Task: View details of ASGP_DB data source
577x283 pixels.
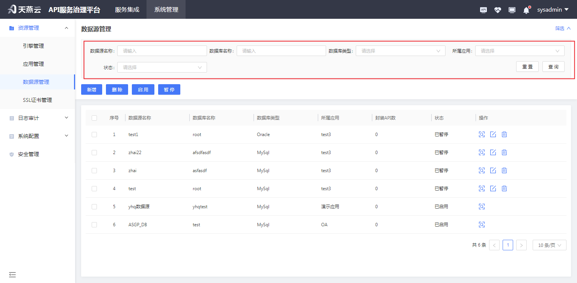Action: tap(482, 224)
